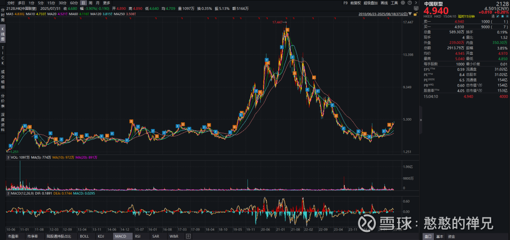Viewport: 510px width, 240px height.
Task: Open 深度资料 side tab
Action: coord(3,122)
